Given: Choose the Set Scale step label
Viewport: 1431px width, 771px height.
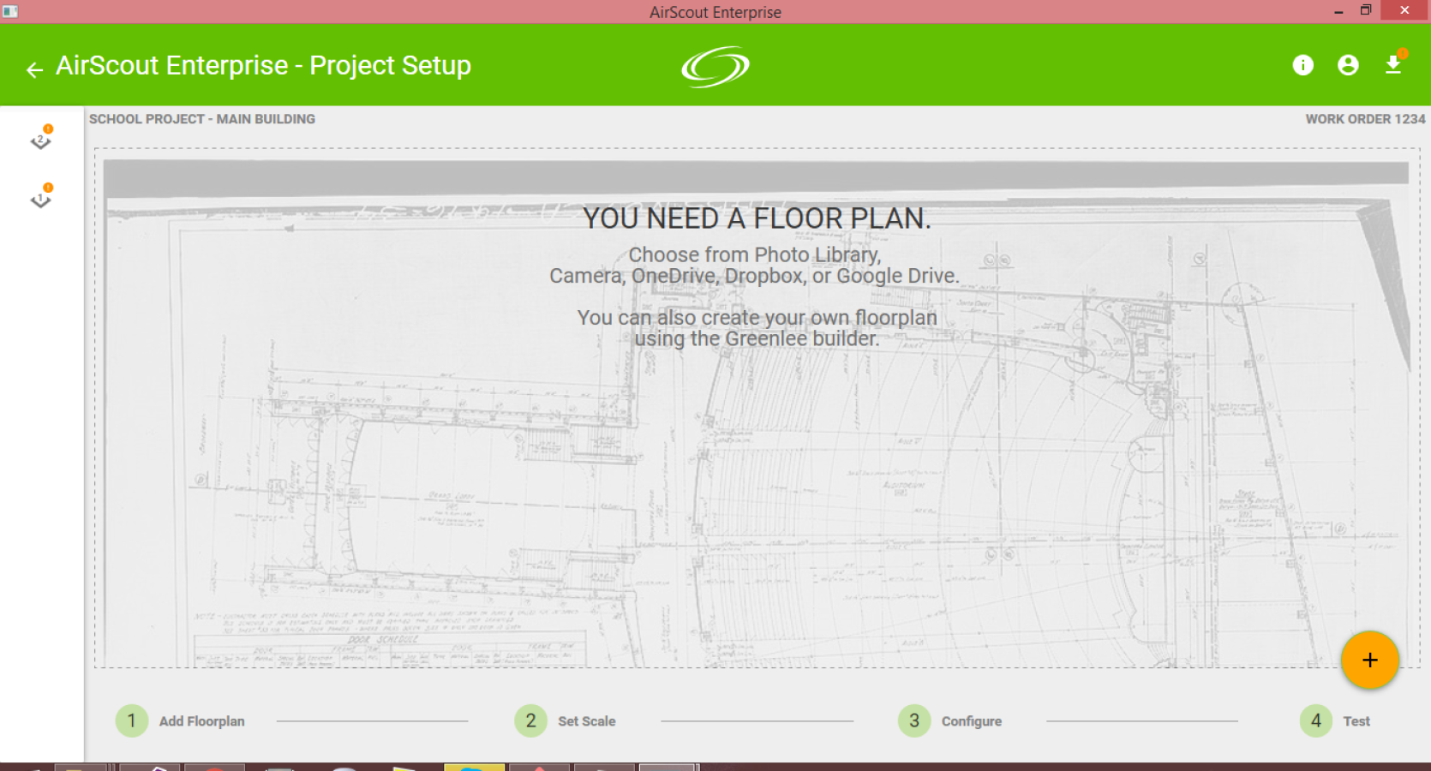Looking at the screenshot, I should point(586,721).
